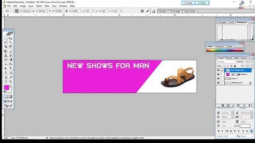Select the Blur tool
Viewport: 255px width, 143px height.
(x=6, y=64)
